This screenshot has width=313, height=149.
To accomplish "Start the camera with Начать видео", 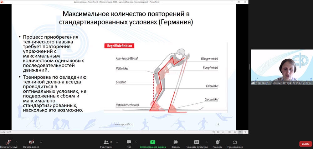I will pyautogui.click(x=31, y=144).
